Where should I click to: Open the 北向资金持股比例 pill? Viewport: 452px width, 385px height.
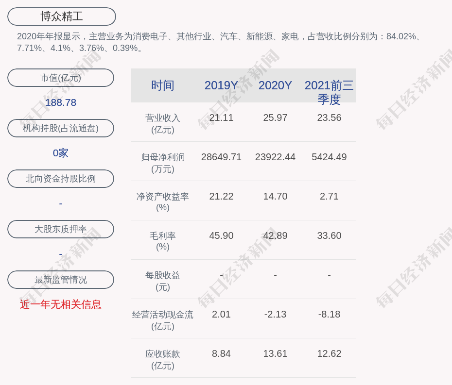pos(61,179)
